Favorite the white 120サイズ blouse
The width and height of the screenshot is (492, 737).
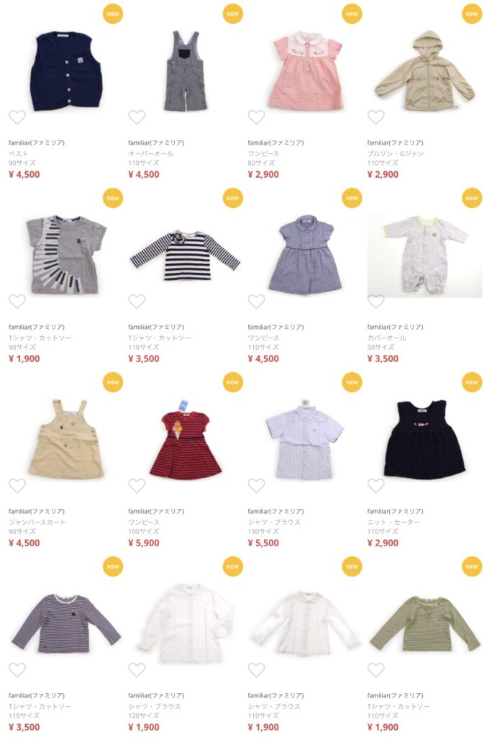tap(137, 669)
